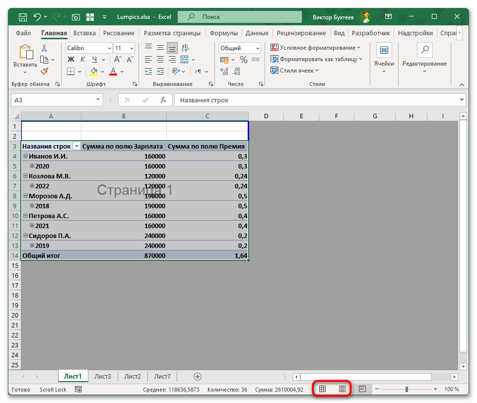This screenshot has width=477, height=403.
Task: Click the Wrap Text icon
Action: tap(185, 48)
